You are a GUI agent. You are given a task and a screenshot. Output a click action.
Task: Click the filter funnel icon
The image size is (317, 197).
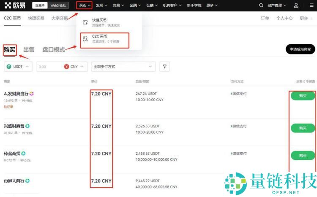pyautogui.click(x=164, y=66)
